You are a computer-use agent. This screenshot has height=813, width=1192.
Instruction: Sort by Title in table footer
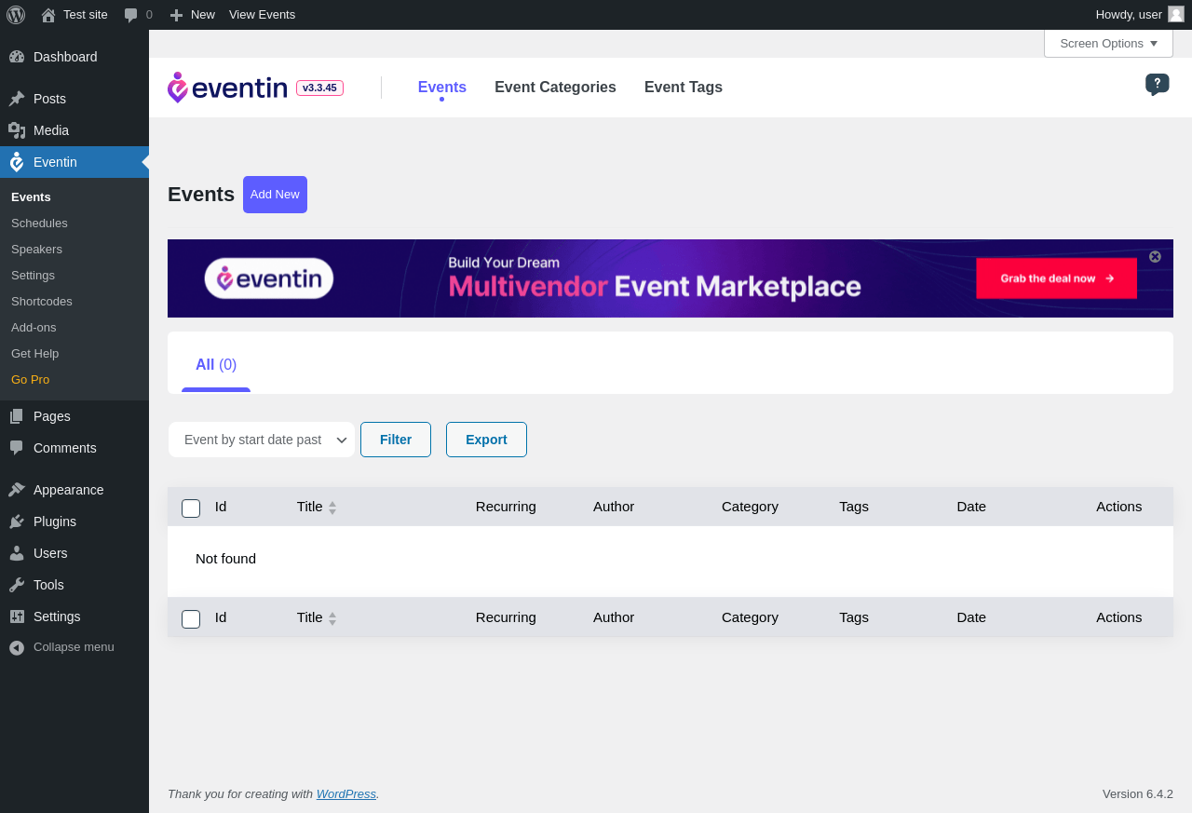[317, 617]
